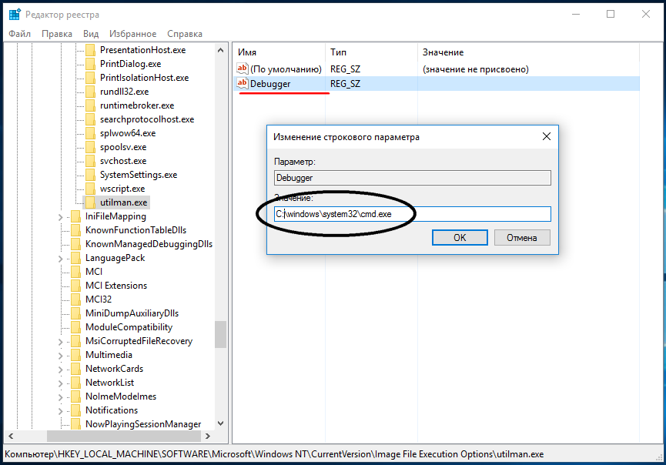Open the Справка menu
The image size is (666, 465).
tap(185, 34)
